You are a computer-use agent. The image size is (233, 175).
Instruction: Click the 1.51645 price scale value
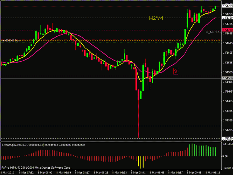[228, 43]
